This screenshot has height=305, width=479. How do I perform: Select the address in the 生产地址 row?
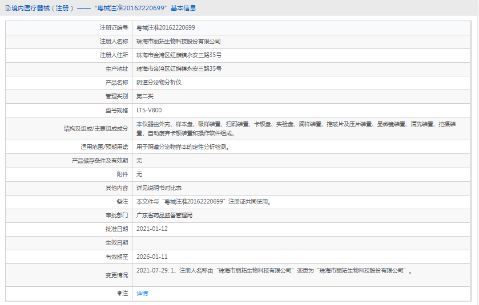point(179,69)
